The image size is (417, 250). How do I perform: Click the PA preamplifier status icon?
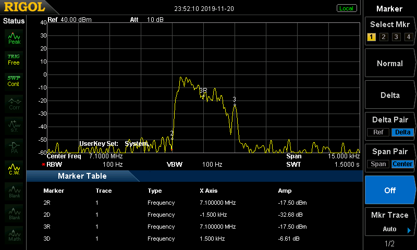(x=14, y=147)
